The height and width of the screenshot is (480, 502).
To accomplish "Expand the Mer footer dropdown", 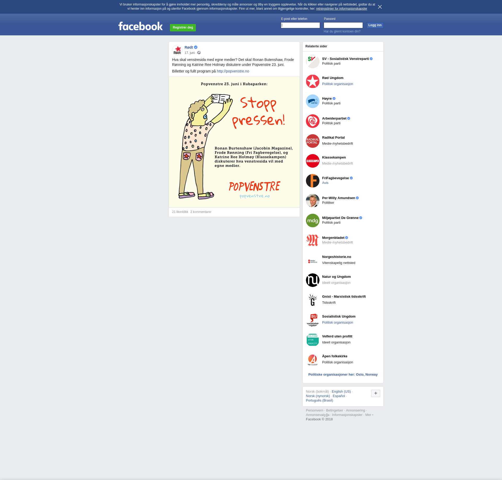I will tap(369, 415).
